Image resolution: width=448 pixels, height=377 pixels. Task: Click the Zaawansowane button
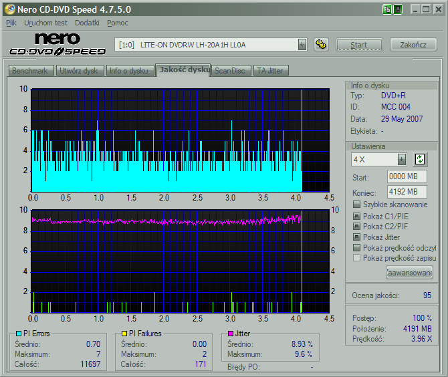click(409, 273)
